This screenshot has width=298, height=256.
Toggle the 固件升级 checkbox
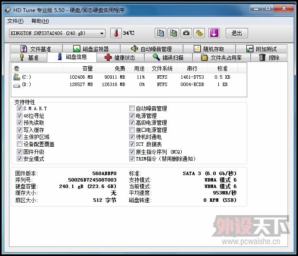click(x=19, y=151)
